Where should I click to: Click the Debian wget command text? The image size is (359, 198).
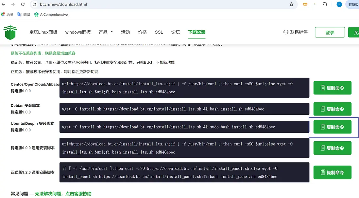(x=163, y=109)
